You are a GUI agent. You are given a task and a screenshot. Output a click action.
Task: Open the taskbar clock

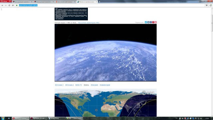[207, 119]
